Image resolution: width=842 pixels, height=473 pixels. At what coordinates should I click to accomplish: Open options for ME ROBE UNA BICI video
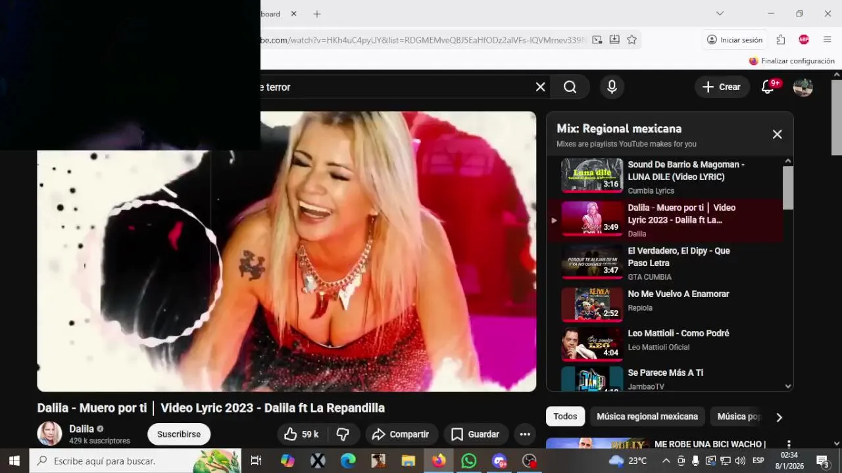click(789, 444)
